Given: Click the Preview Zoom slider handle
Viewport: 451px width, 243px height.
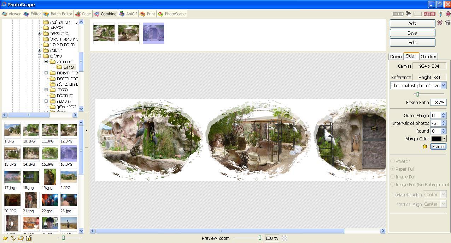Looking at the screenshot, I should [260, 238].
